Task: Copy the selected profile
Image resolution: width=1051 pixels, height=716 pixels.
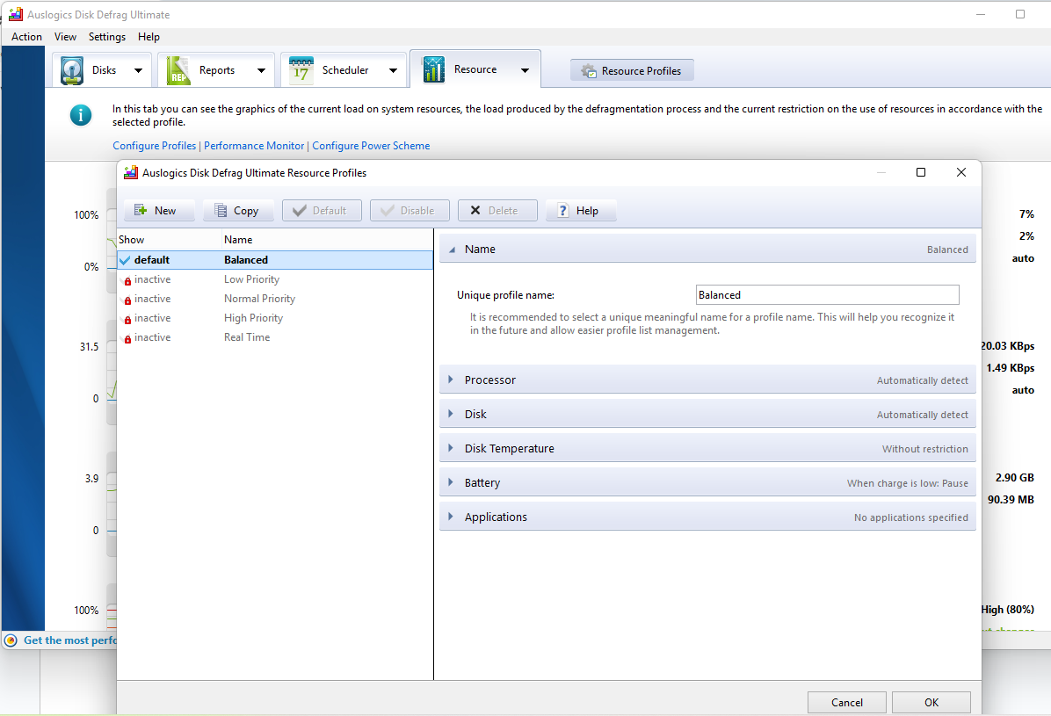Action: click(237, 211)
